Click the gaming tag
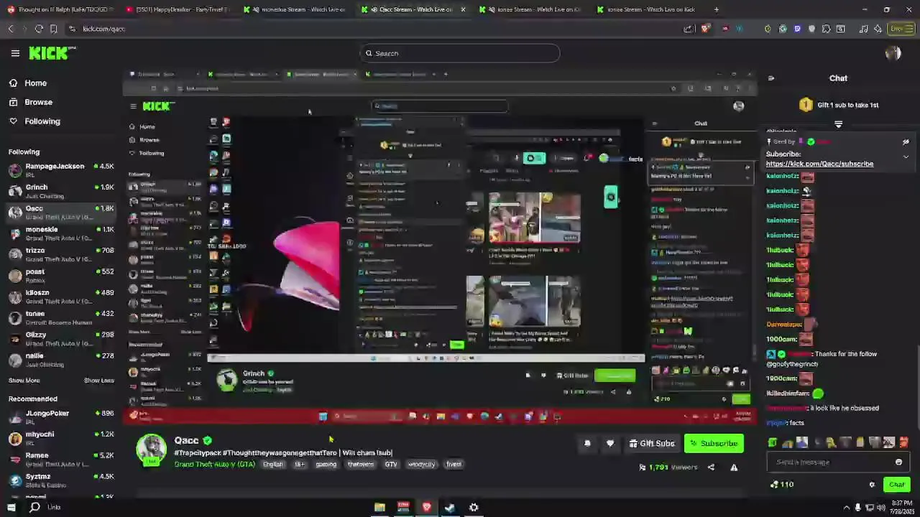Image resolution: width=920 pixels, height=517 pixels. (x=326, y=465)
